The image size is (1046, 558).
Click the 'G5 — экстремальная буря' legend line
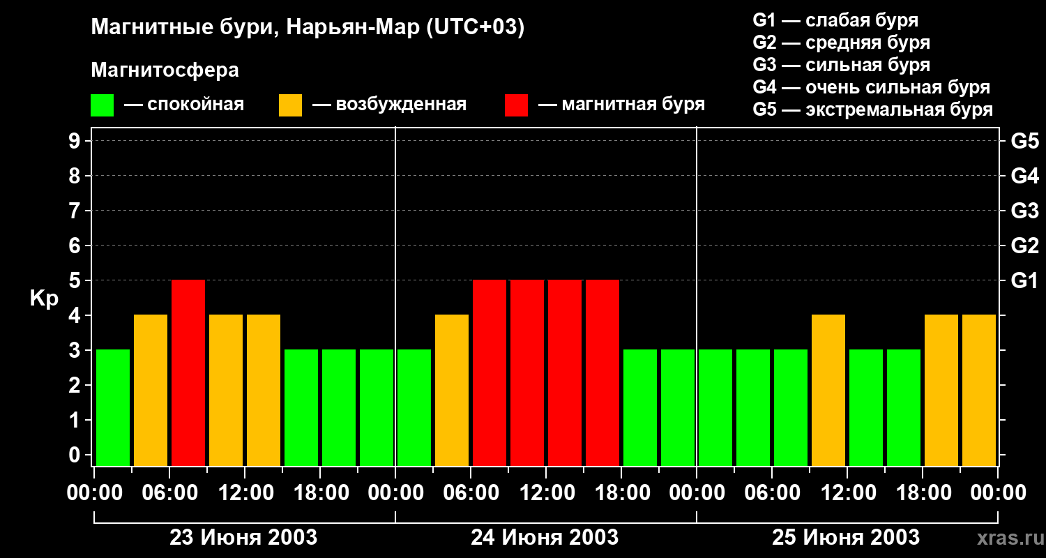873,110
